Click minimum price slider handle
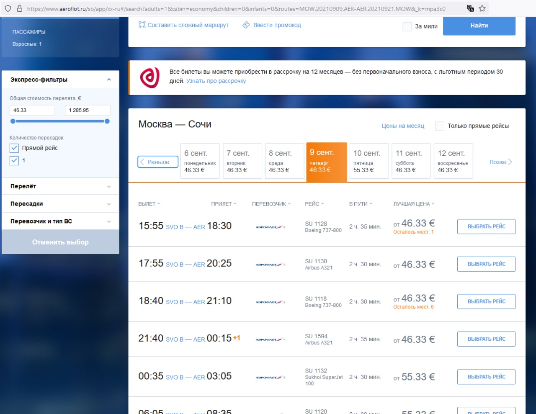This screenshot has height=414, width=536. [13, 121]
